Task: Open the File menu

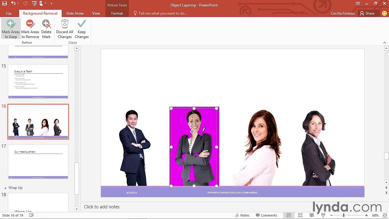Action: pyautogui.click(x=9, y=13)
